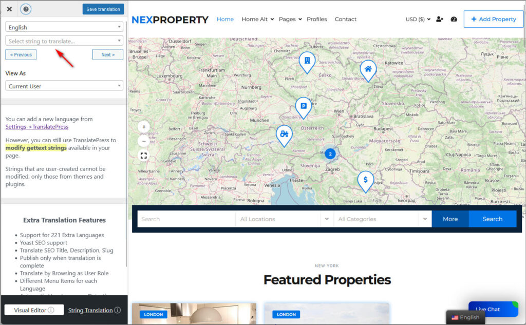Open the second LONDON property thumbnail
This screenshot has height=325, width=526.
click(x=326, y=314)
